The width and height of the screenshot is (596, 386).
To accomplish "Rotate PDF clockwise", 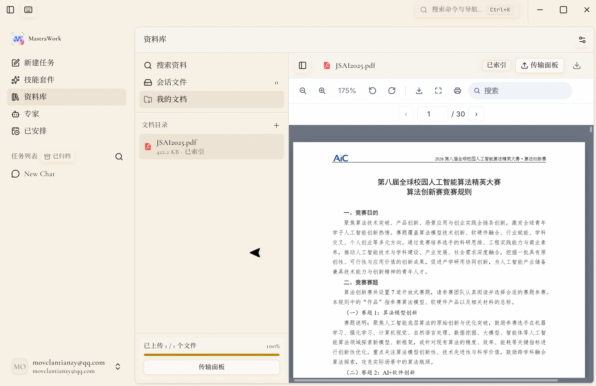I will click(x=392, y=91).
